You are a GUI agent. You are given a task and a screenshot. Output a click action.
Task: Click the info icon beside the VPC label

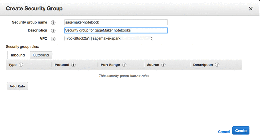point(53,39)
